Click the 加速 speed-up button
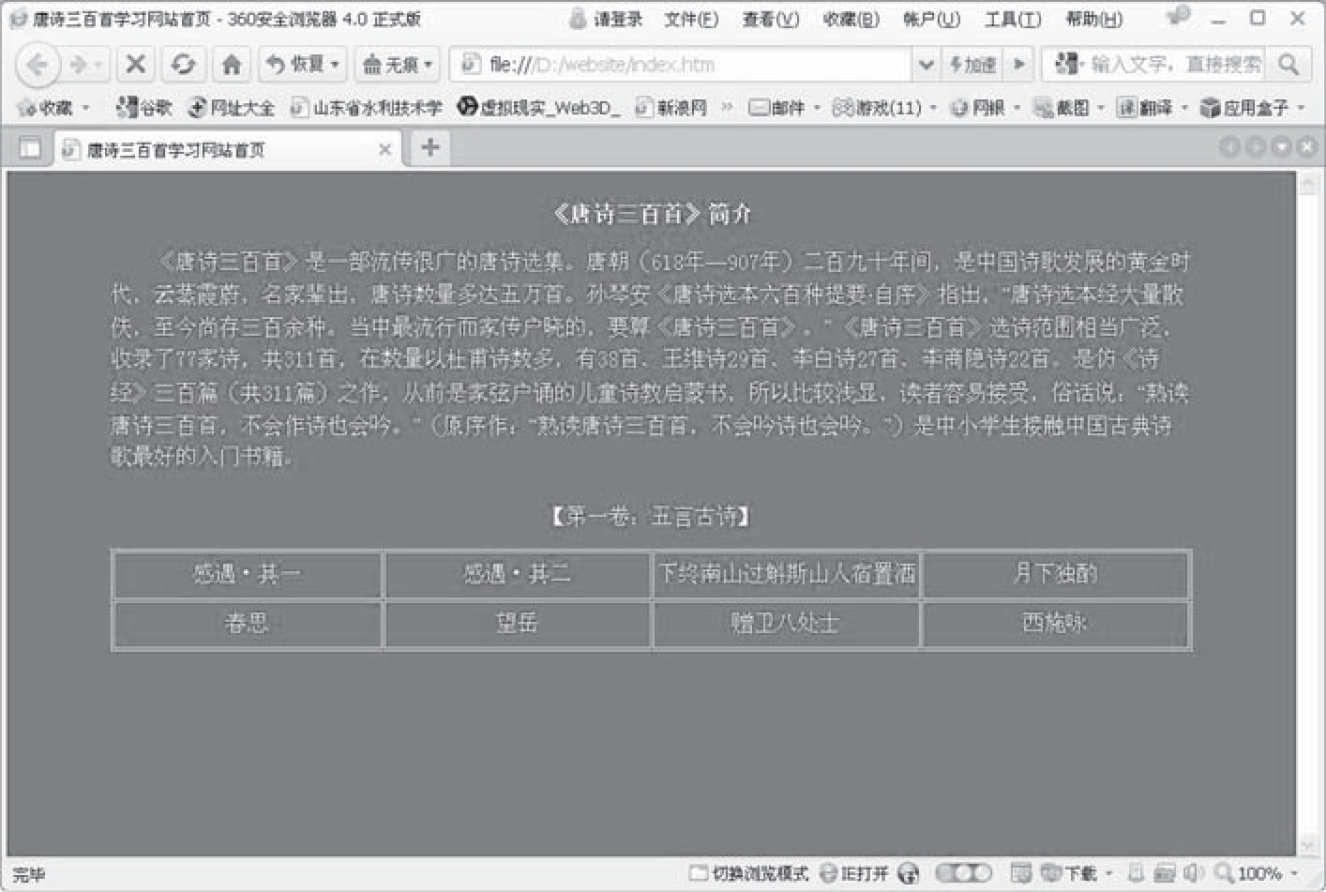The height and width of the screenshot is (892, 1326). [972, 65]
